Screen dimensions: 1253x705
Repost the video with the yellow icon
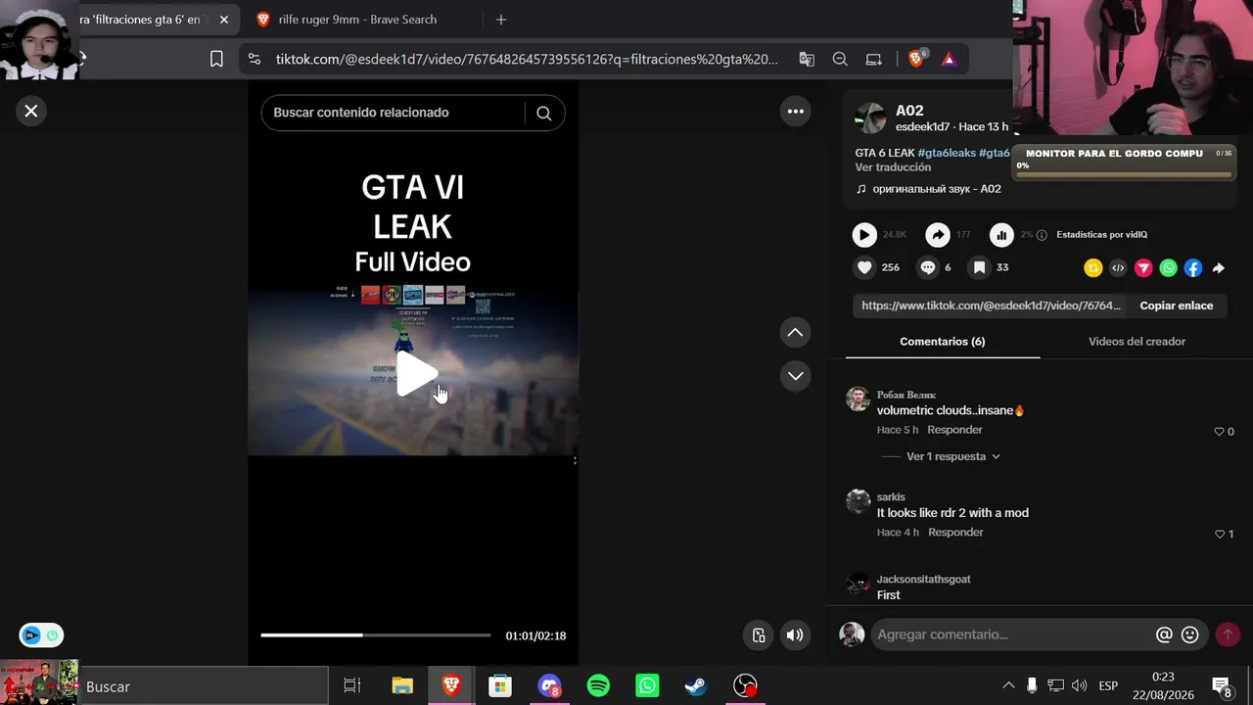[x=1093, y=268]
